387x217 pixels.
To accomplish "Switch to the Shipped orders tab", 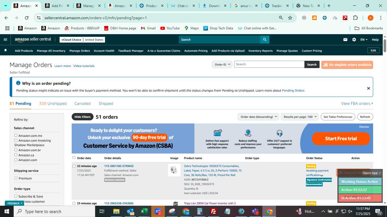I will click(x=106, y=103).
